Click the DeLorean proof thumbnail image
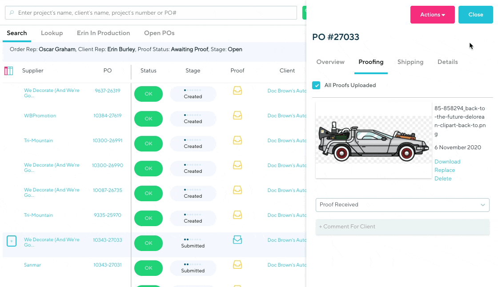This screenshot has height=287, width=498. tap(373, 140)
